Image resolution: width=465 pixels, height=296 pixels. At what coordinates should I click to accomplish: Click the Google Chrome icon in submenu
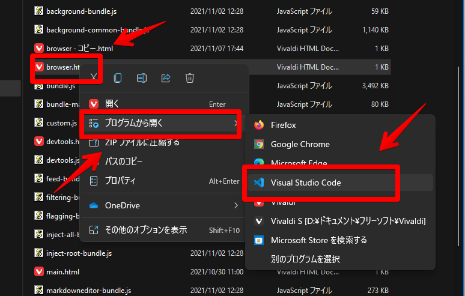pos(259,144)
